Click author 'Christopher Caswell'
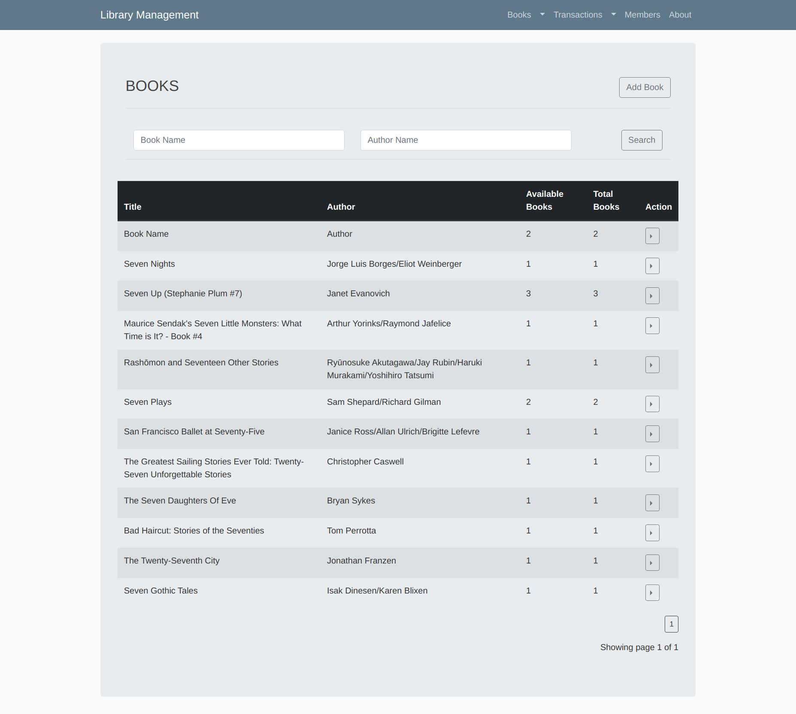This screenshot has width=796, height=714. (x=365, y=461)
